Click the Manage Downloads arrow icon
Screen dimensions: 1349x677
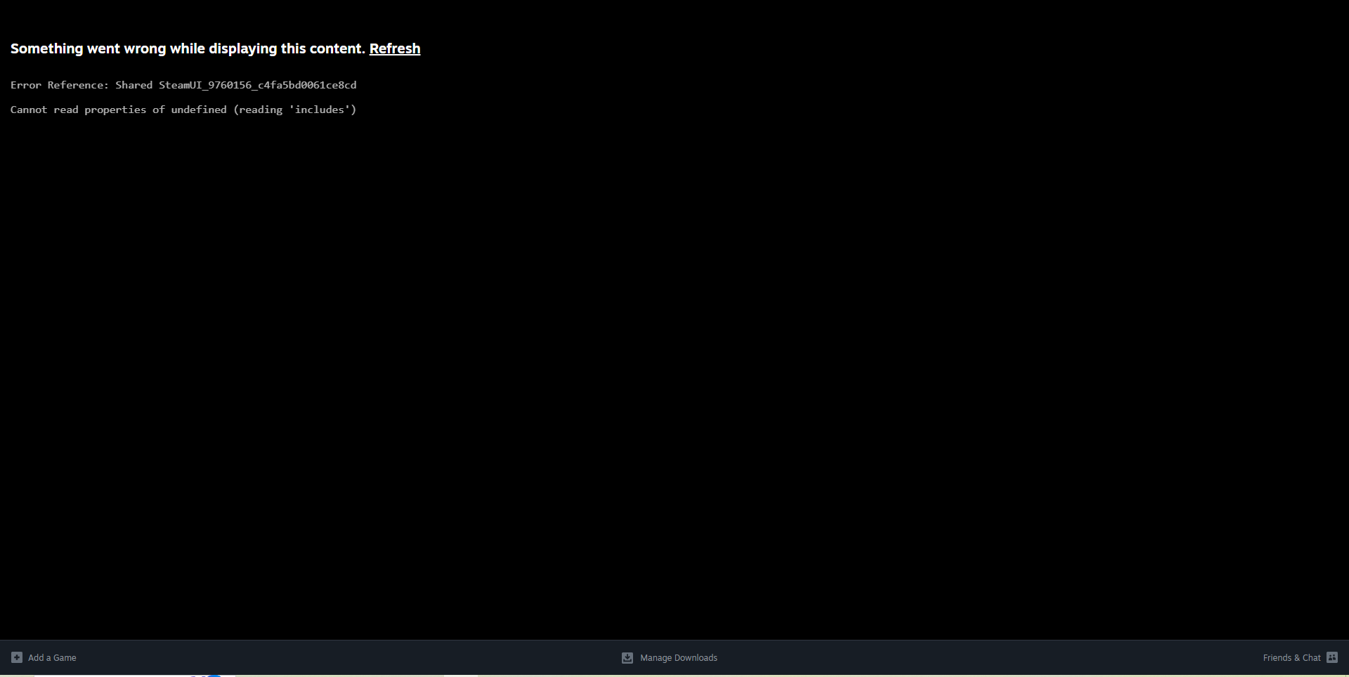point(627,657)
